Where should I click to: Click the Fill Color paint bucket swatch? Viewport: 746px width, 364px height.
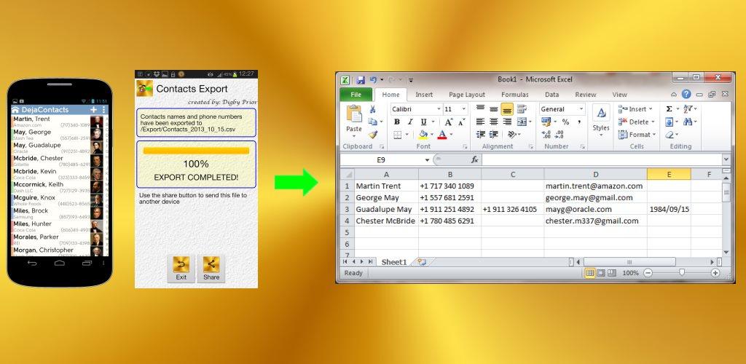click(423, 135)
